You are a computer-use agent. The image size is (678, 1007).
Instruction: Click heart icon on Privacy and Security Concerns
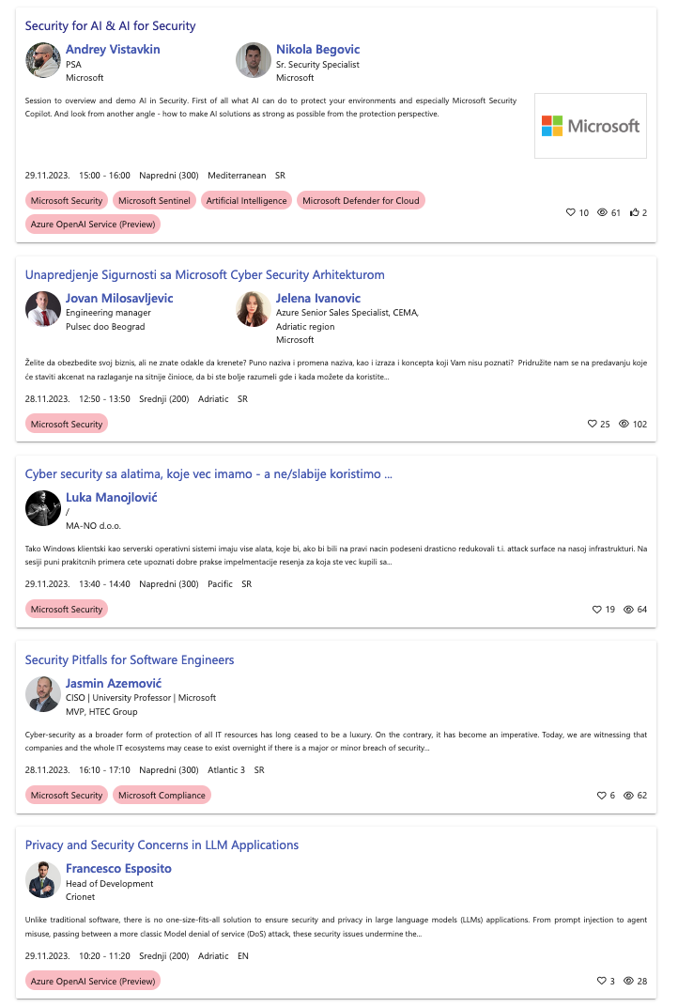coord(602,982)
